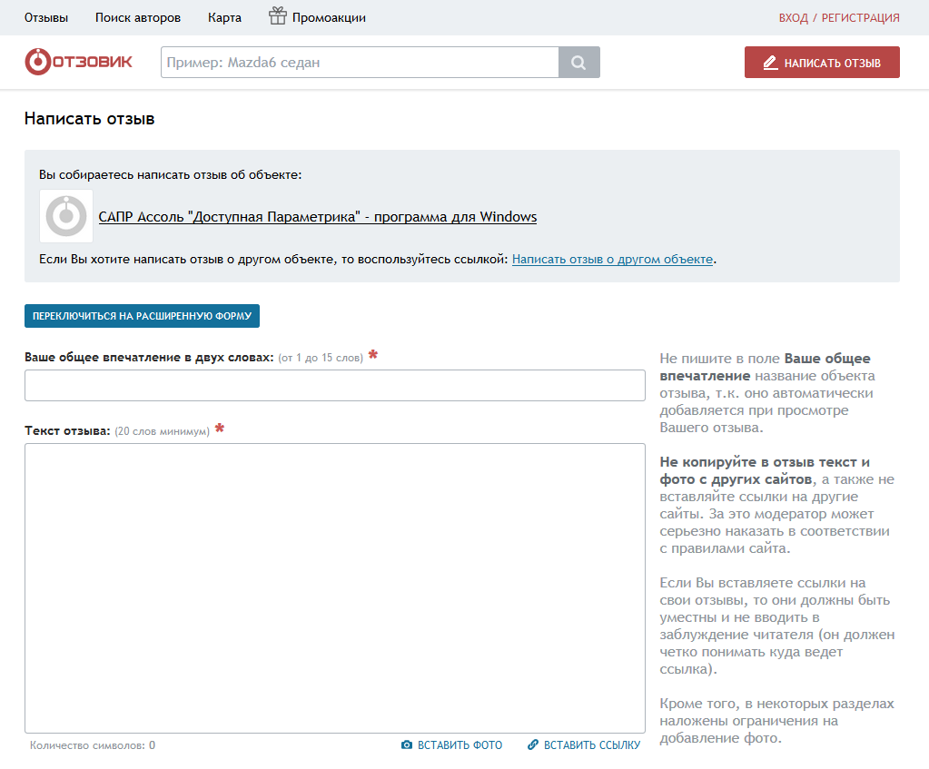This screenshot has width=929, height=769.
Task: Click the chain link icon for inserting a link
Action: (533, 744)
